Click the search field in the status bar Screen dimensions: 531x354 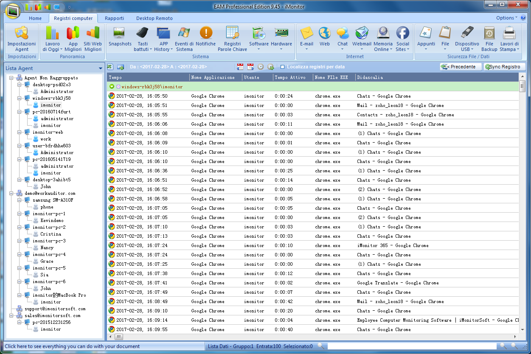pos(412,346)
